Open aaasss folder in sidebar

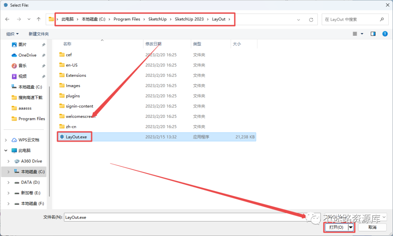tap(25, 108)
